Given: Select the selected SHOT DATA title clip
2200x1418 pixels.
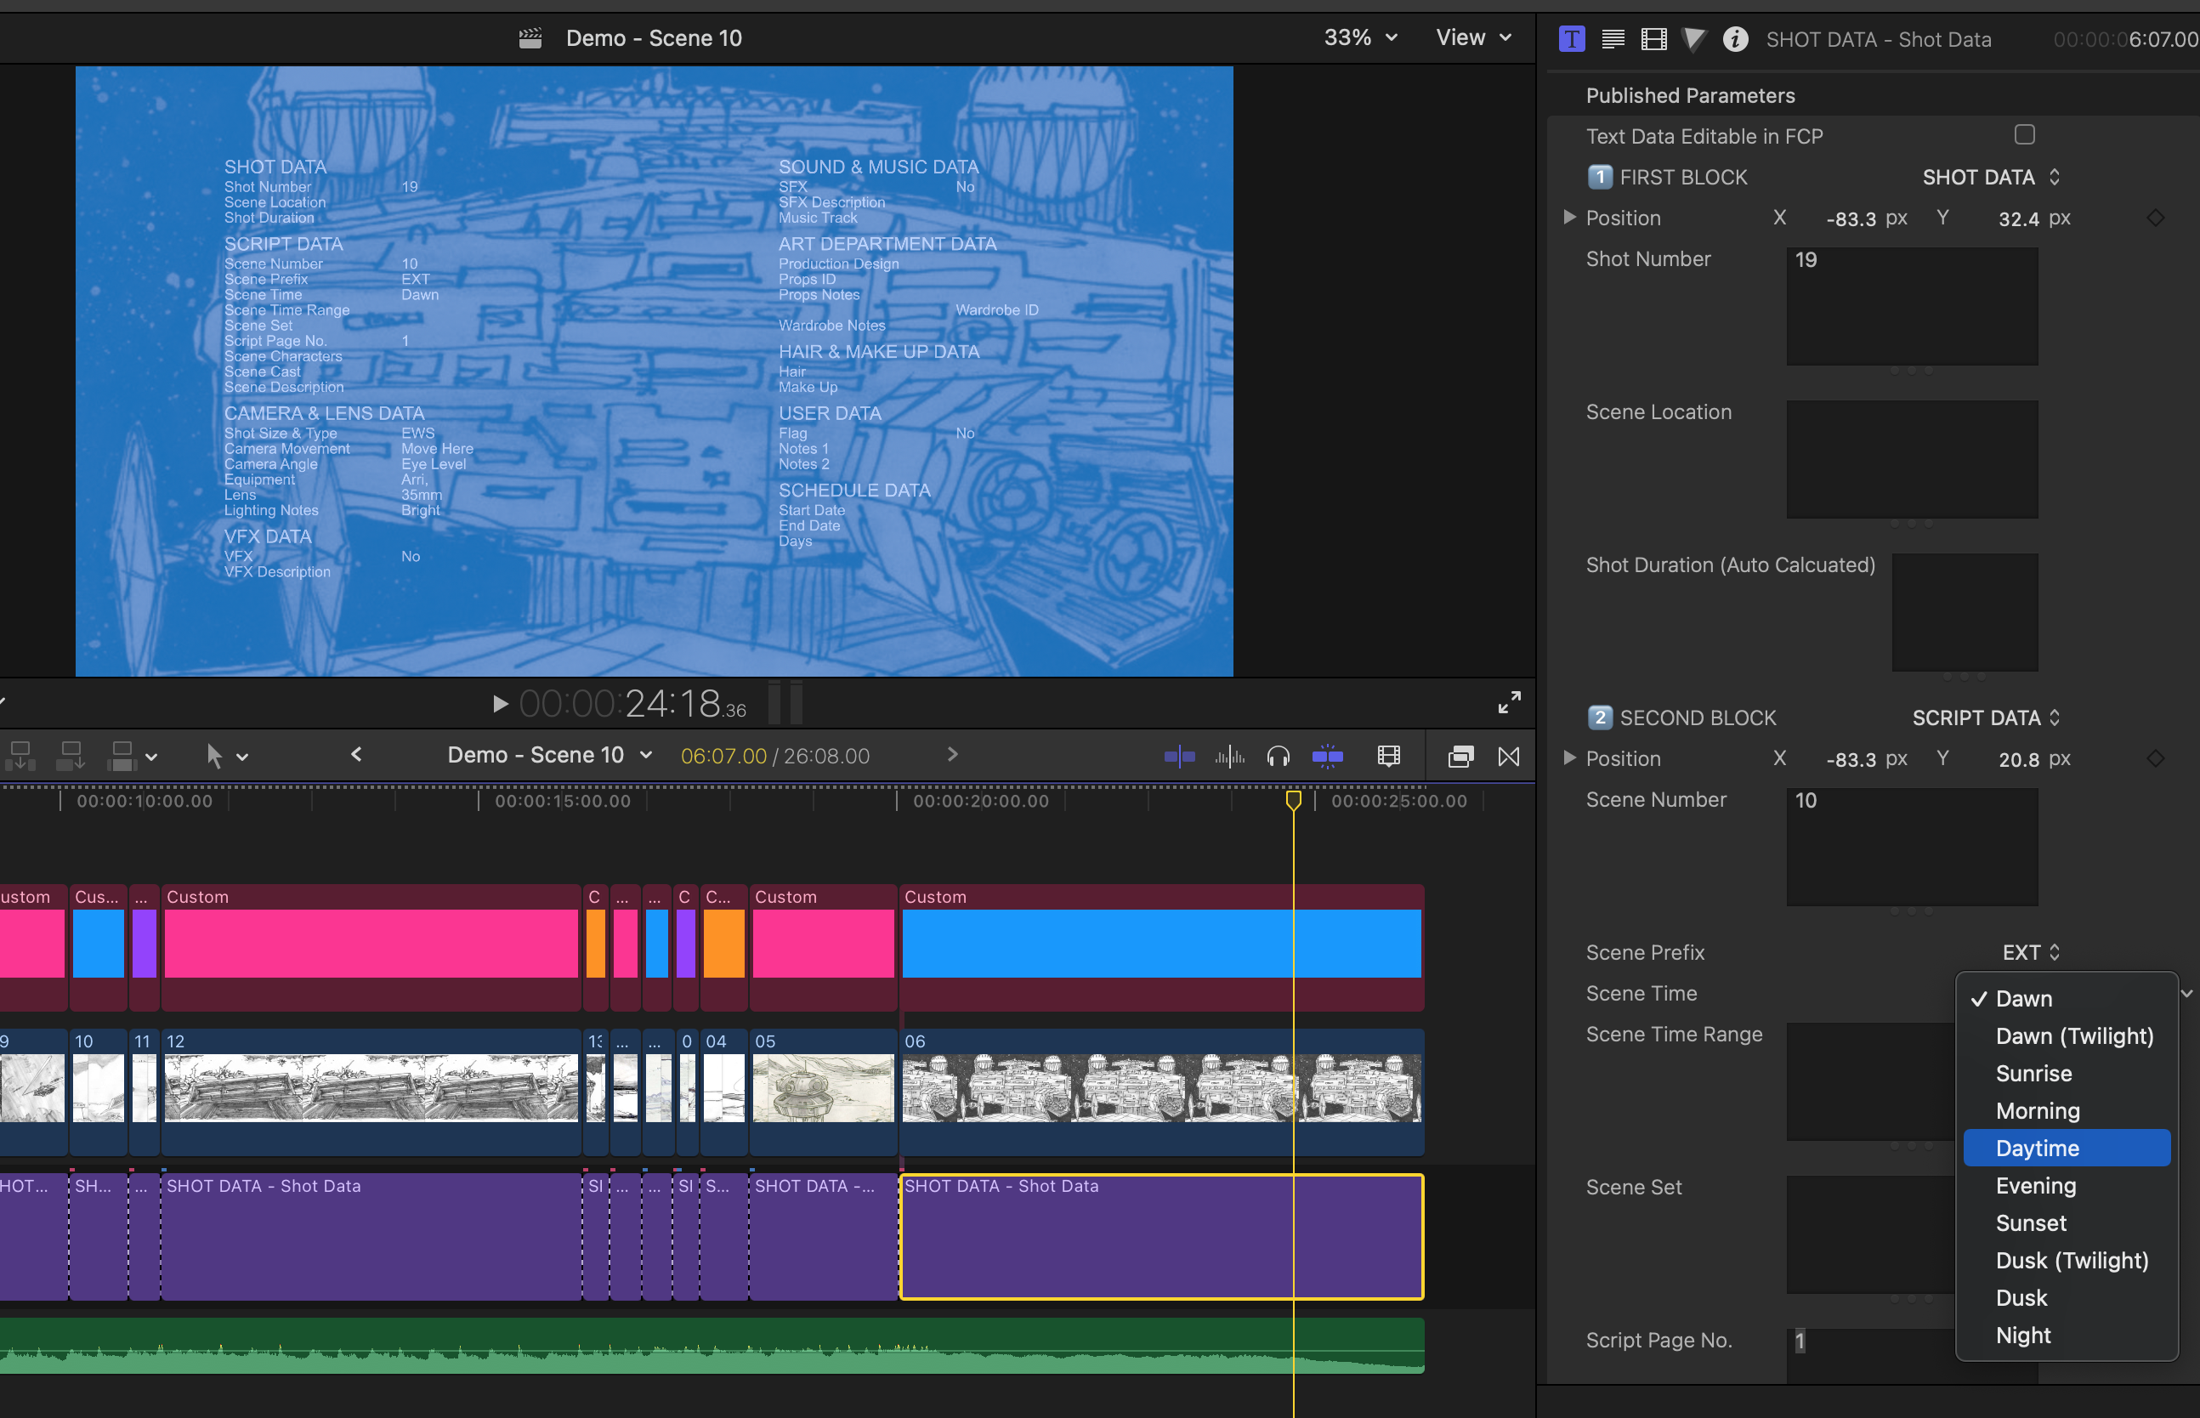Looking at the screenshot, I should click(x=1162, y=1236).
